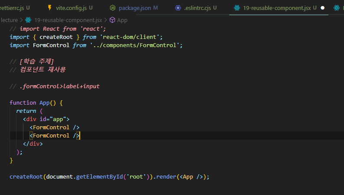Viewport: 344px width, 195px height.
Task: Click the React icon in the breadcrumb
Action: coord(28,20)
